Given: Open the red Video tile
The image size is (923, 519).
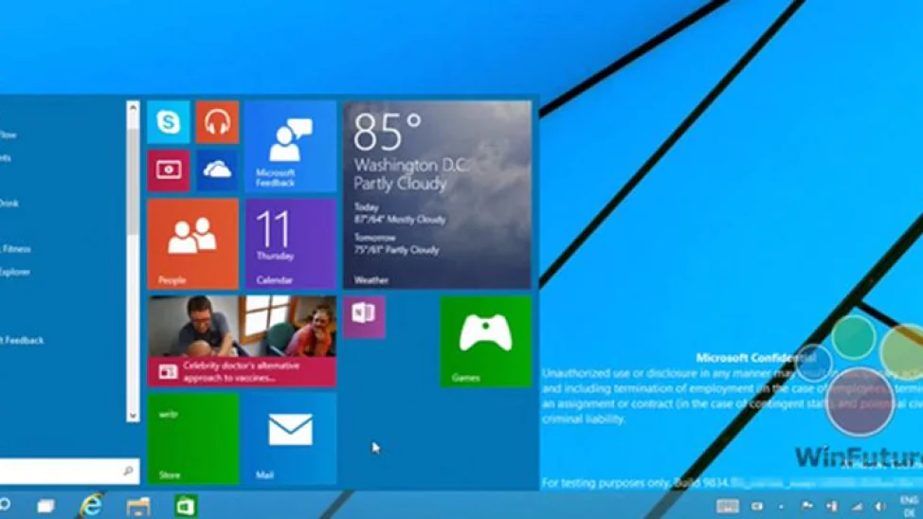Looking at the screenshot, I should [169, 170].
